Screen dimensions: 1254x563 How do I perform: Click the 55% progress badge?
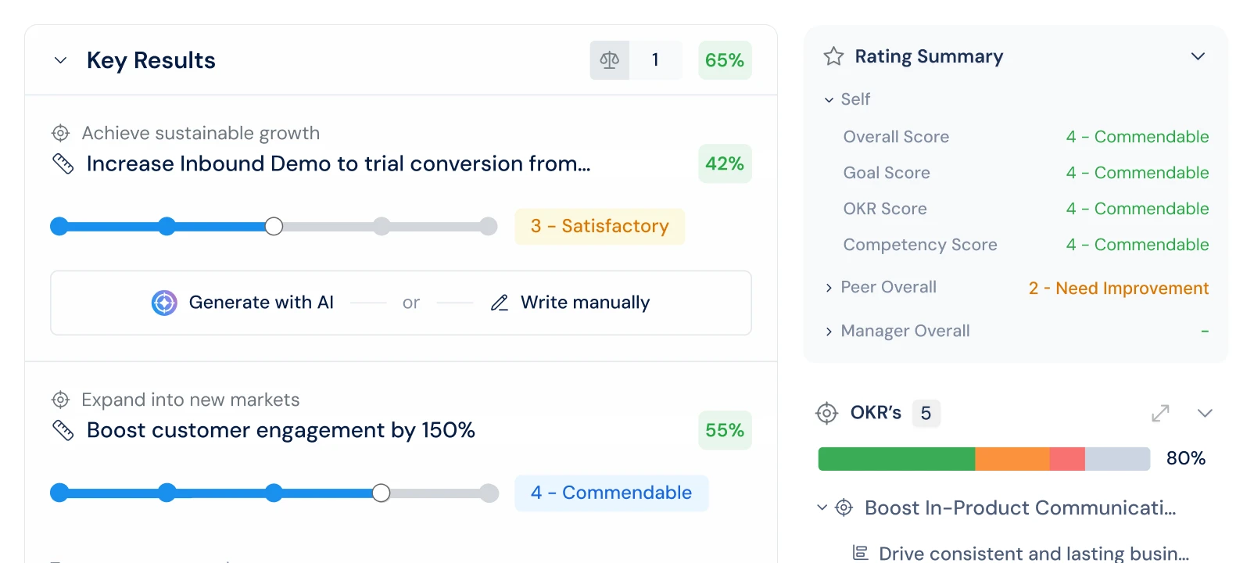(x=725, y=430)
